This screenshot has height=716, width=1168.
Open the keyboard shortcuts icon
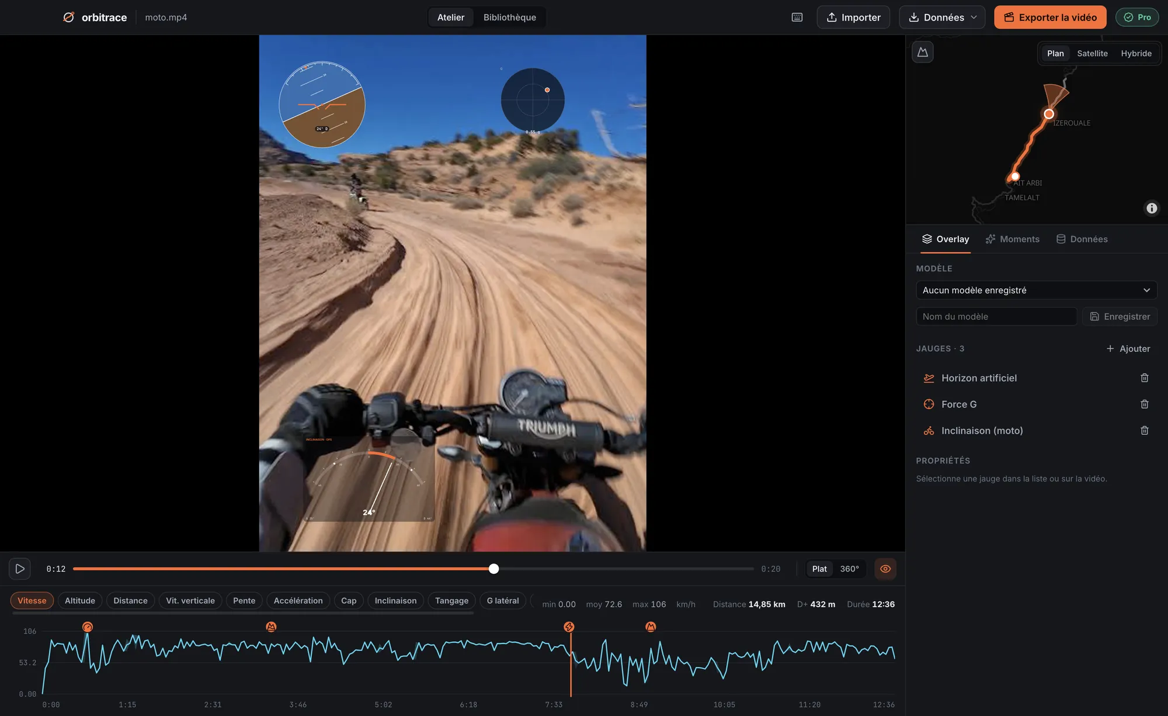pos(797,17)
